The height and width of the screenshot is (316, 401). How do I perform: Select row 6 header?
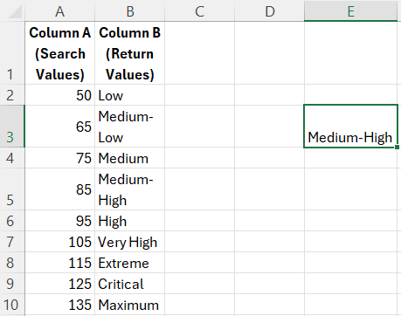point(12,221)
